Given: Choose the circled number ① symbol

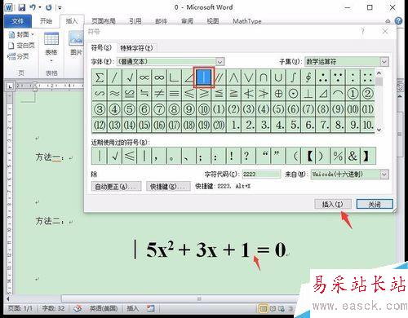Looking at the screenshot, I should tap(353, 94).
